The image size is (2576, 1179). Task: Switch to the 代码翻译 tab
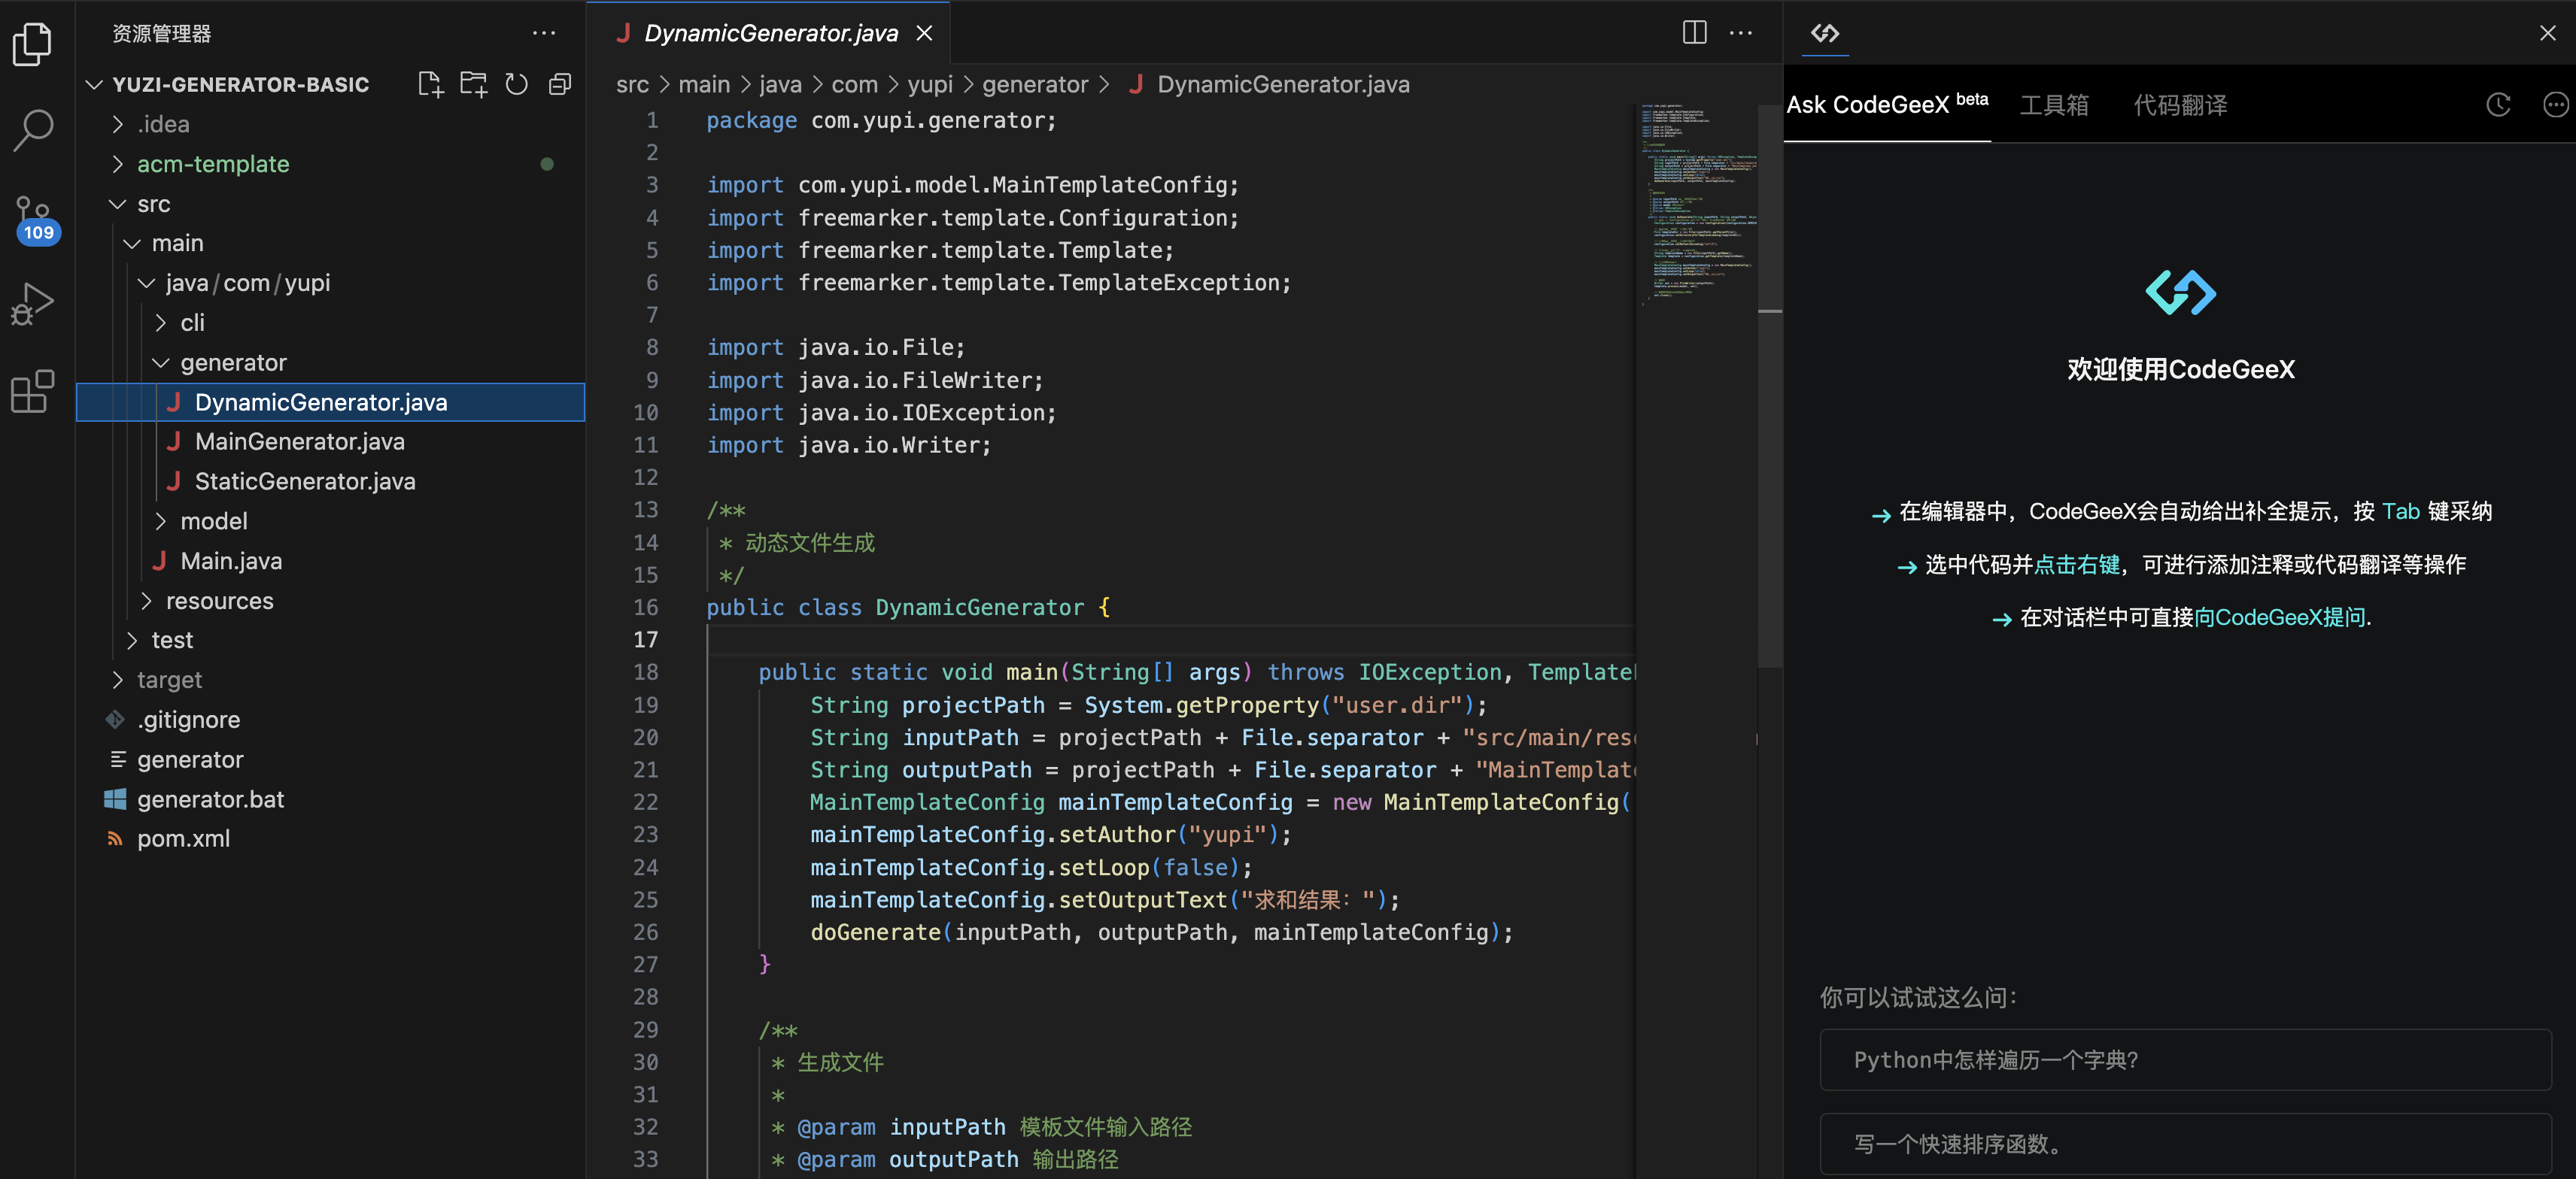click(2180, 105)
